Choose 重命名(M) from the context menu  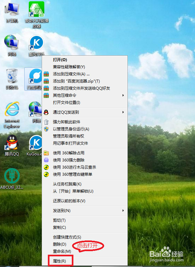[85, 251]
